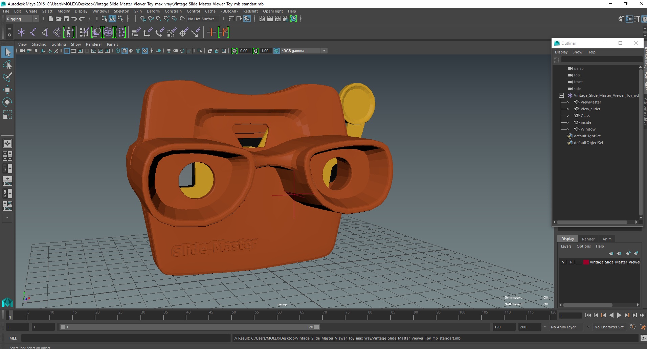This screenshot has width=647, height=349.
Task: Play animation forward
Action: point(619,315)
